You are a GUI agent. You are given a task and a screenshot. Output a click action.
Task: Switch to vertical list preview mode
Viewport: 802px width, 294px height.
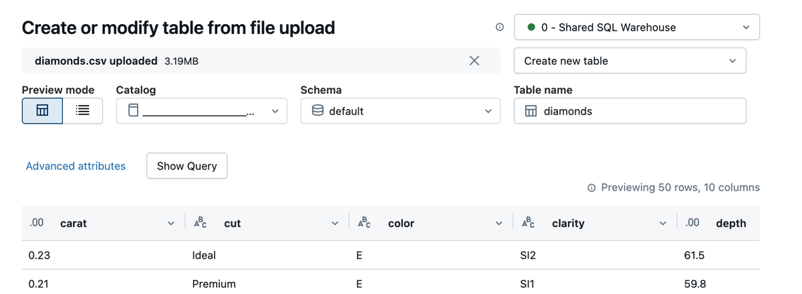(x=82, y=111)
